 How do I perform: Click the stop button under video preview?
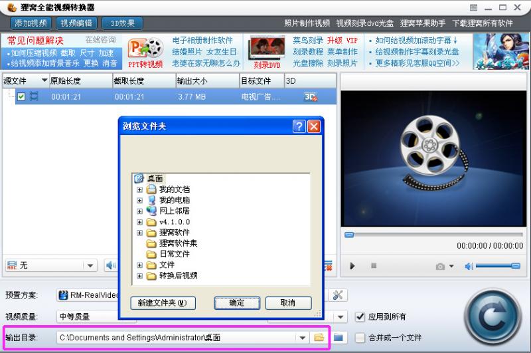[x=374, y=266]
